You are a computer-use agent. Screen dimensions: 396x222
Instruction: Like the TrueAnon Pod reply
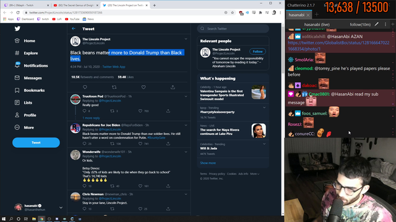coord(140,111)
